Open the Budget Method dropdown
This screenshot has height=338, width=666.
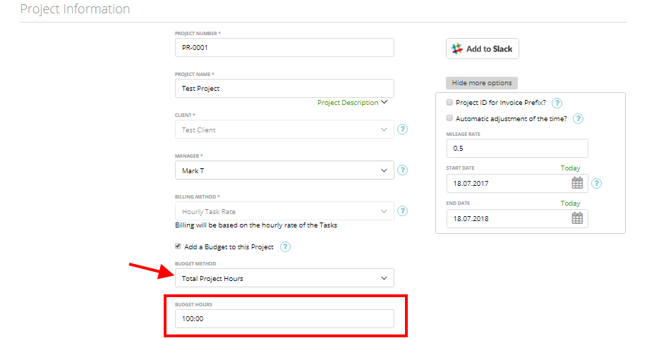[x=284, y=277]
